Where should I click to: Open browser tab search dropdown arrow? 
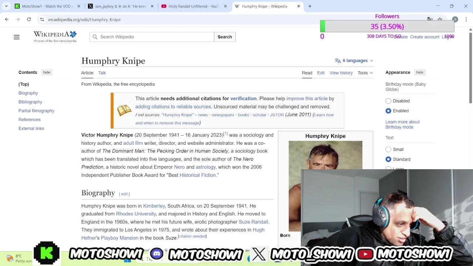6,6
